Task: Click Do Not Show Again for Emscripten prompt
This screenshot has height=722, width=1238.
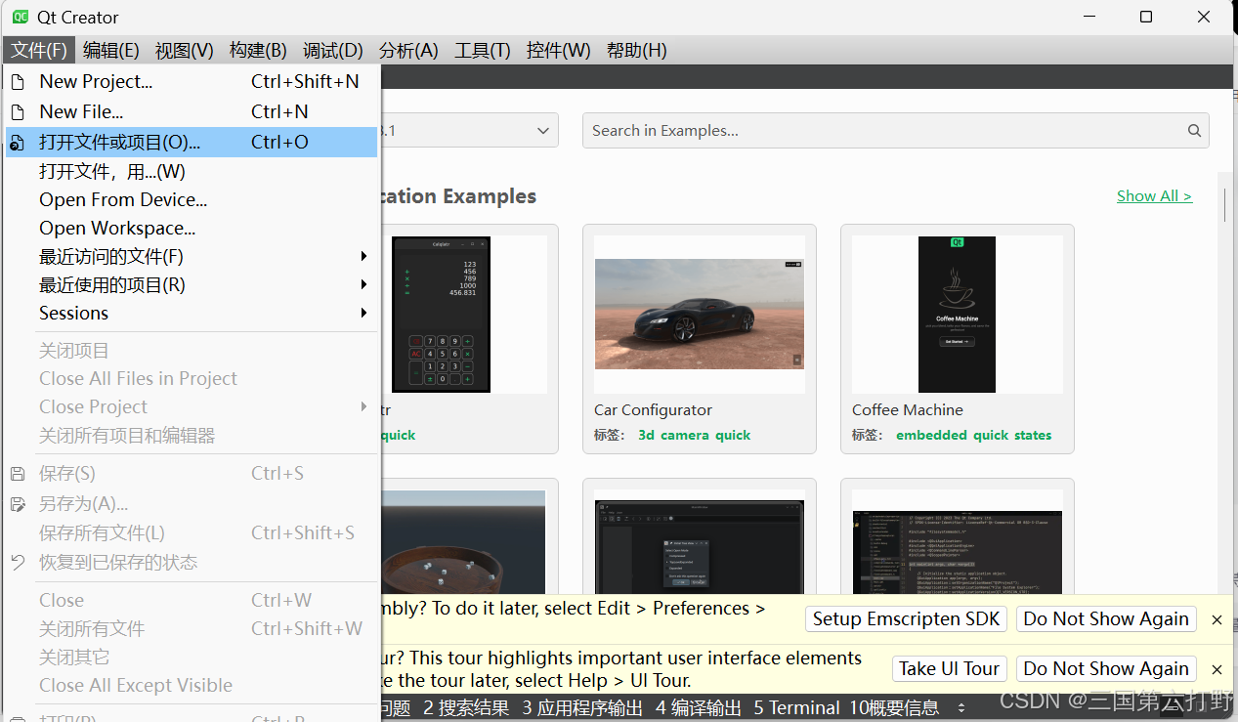Action: tap(1106, 619)
